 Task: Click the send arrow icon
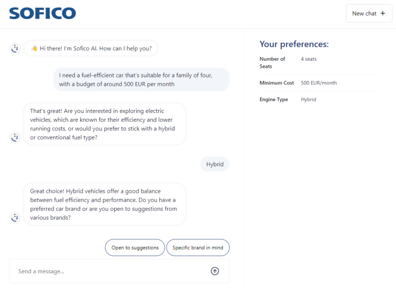click(x=215, y=271)
